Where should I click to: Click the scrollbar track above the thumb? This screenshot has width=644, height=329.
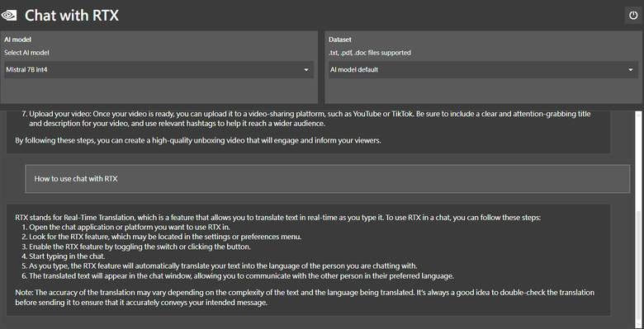pyautogui.click(x=638, y=161)
